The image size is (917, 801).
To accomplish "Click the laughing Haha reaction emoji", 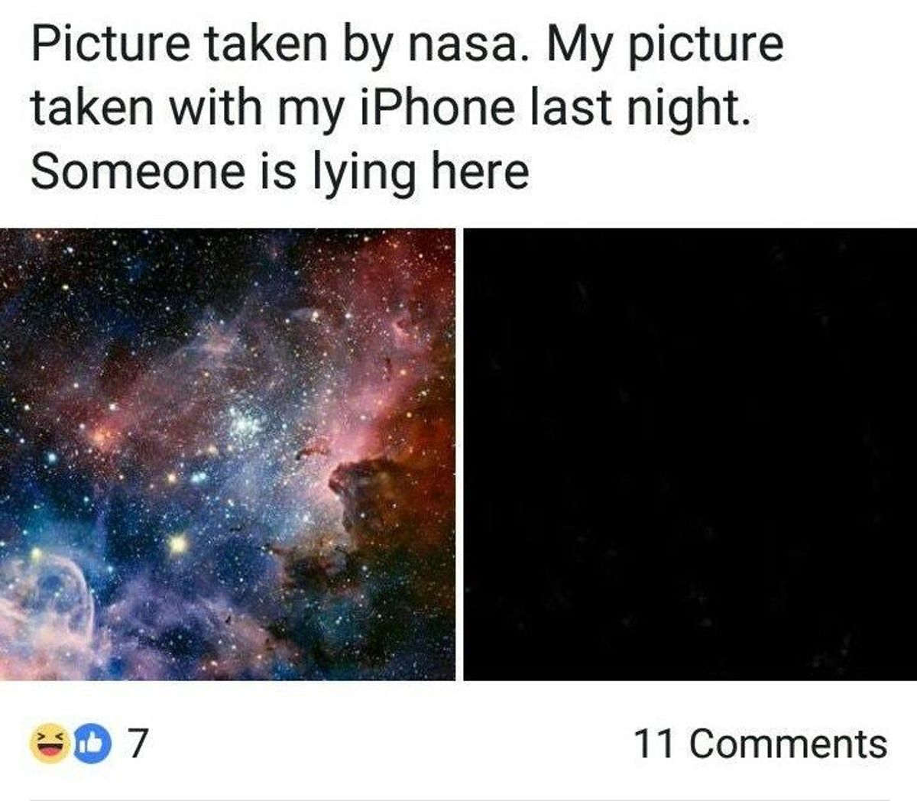I will (47, 743).
